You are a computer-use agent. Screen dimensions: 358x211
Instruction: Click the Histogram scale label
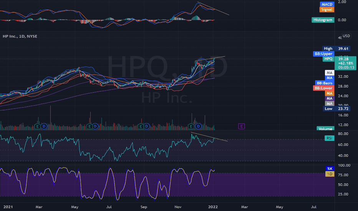323,20
